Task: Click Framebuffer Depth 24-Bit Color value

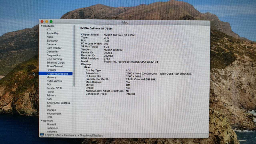Action: tap(141, 79)
